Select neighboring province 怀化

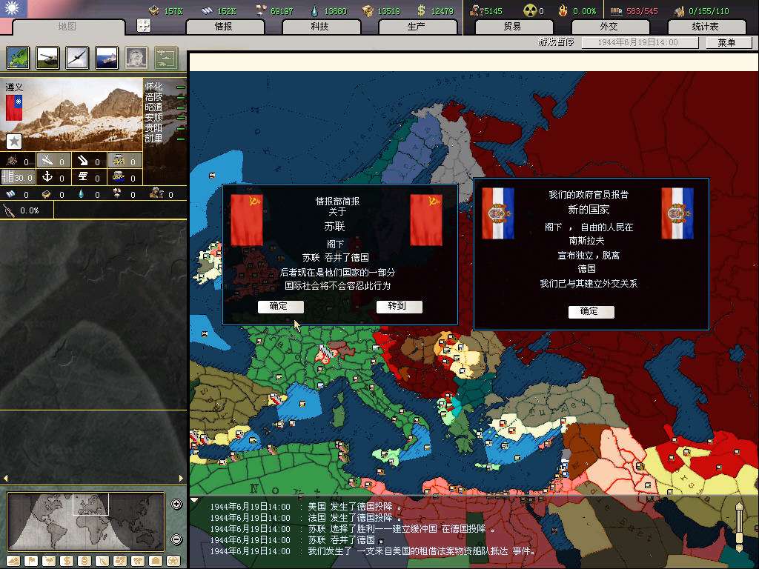coord(154,87)
